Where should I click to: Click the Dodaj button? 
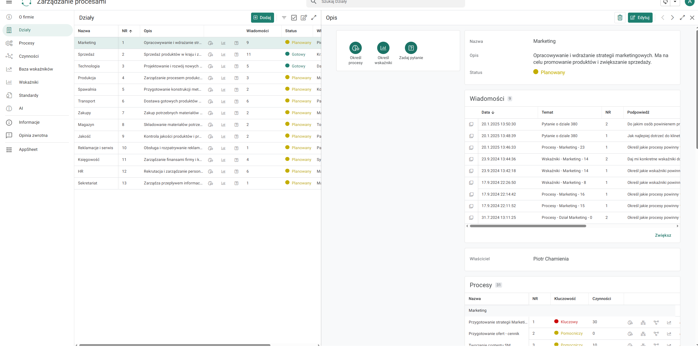click(262, 18)
